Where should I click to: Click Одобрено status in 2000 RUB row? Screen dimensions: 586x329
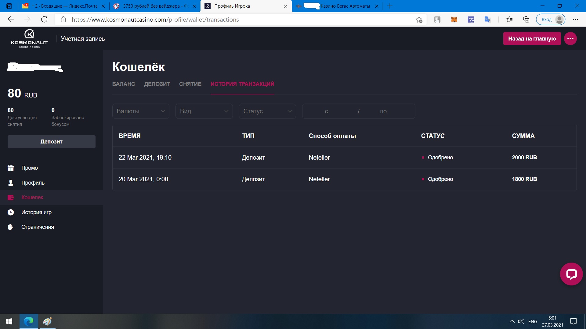(440, 157)
